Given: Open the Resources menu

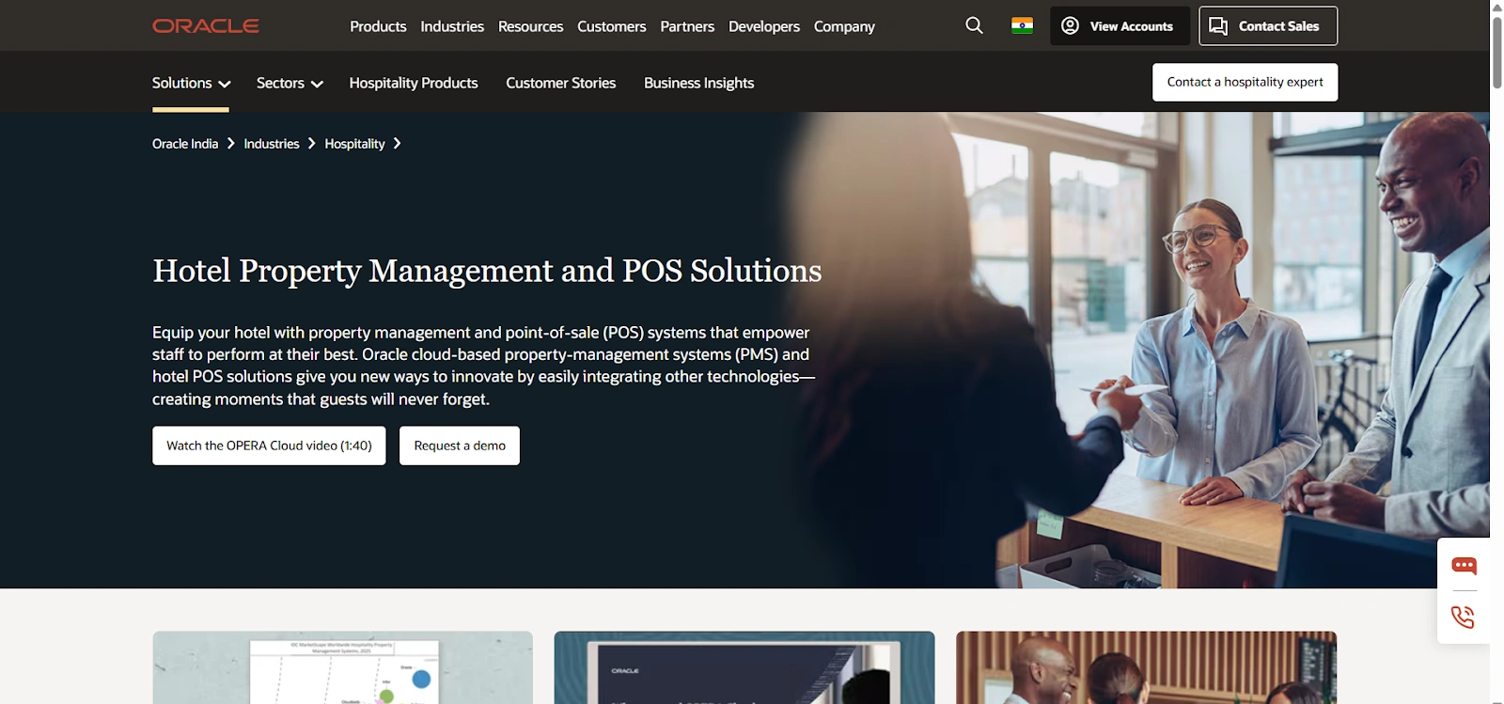Looking at the screenshot, I should tap(530, 26).
